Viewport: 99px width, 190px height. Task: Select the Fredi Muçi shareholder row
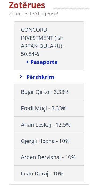49,108
